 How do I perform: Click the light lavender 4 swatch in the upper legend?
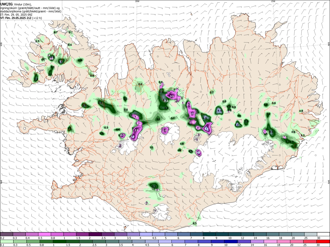tap(145, 234)
